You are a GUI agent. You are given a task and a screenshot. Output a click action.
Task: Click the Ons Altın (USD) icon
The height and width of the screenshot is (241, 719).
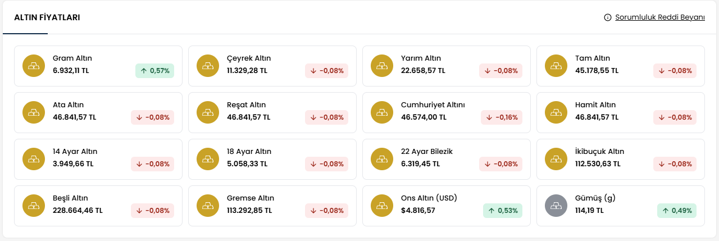point(381,206)
